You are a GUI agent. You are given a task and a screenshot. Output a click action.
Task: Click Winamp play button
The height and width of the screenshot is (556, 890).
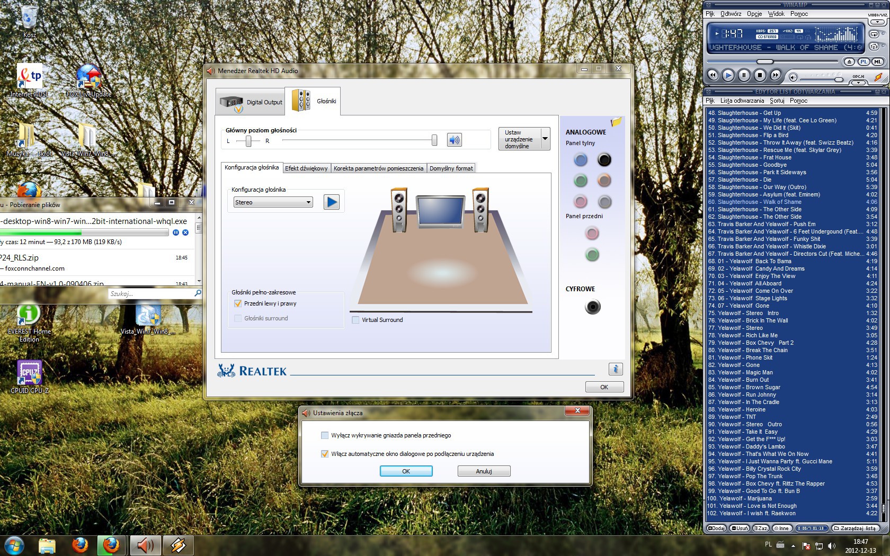(x=728, y=75)
